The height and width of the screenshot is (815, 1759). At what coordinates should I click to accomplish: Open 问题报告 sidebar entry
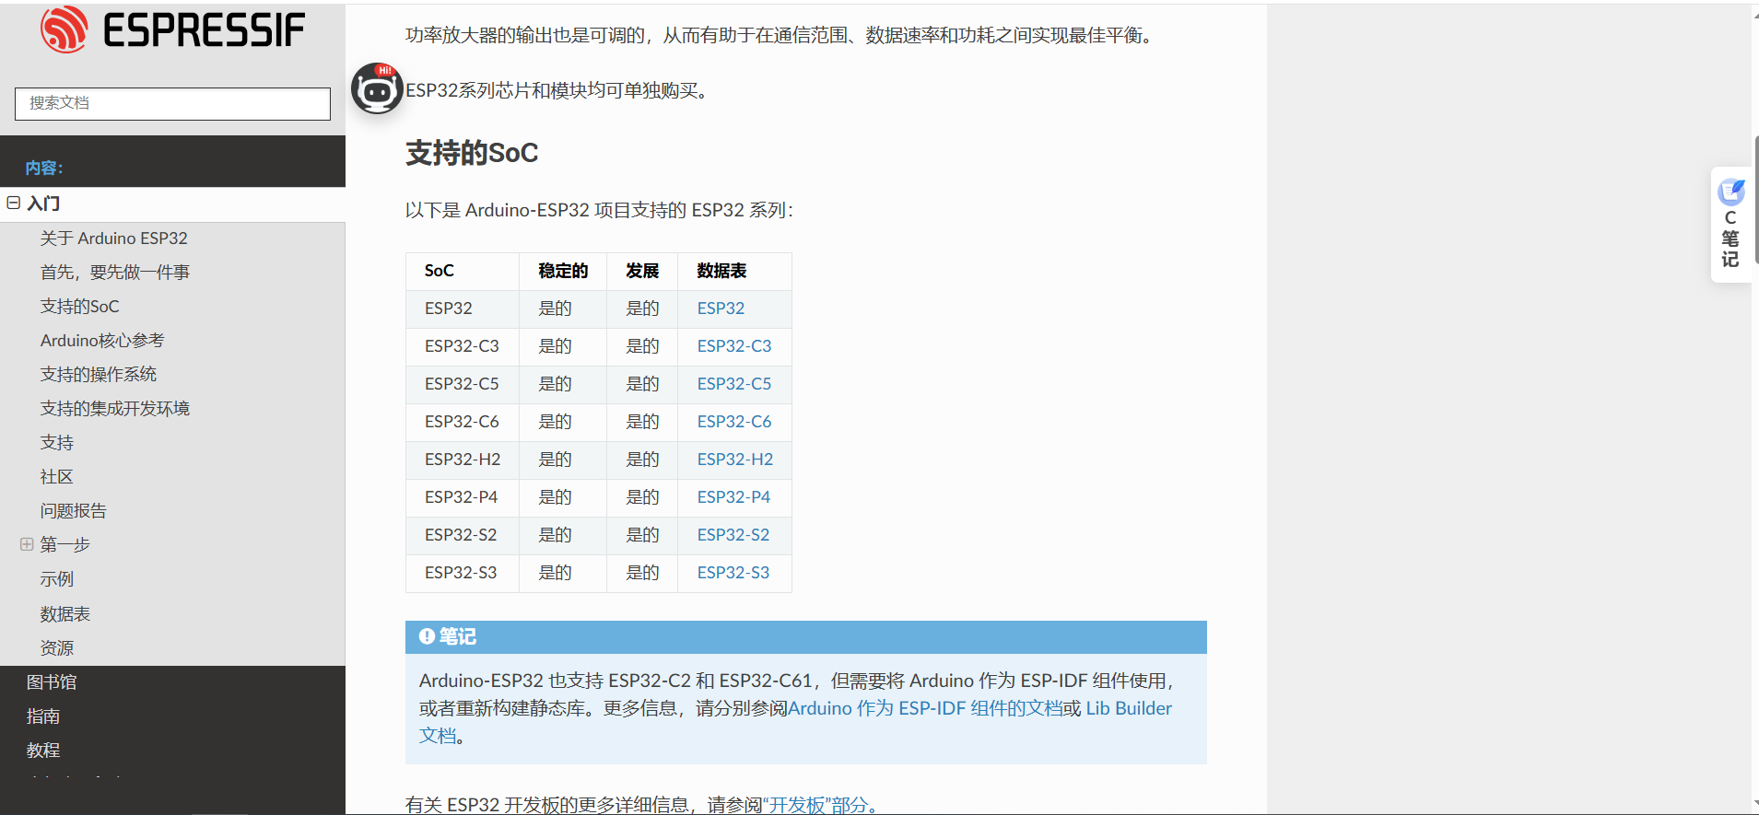[x=74, y=511]
